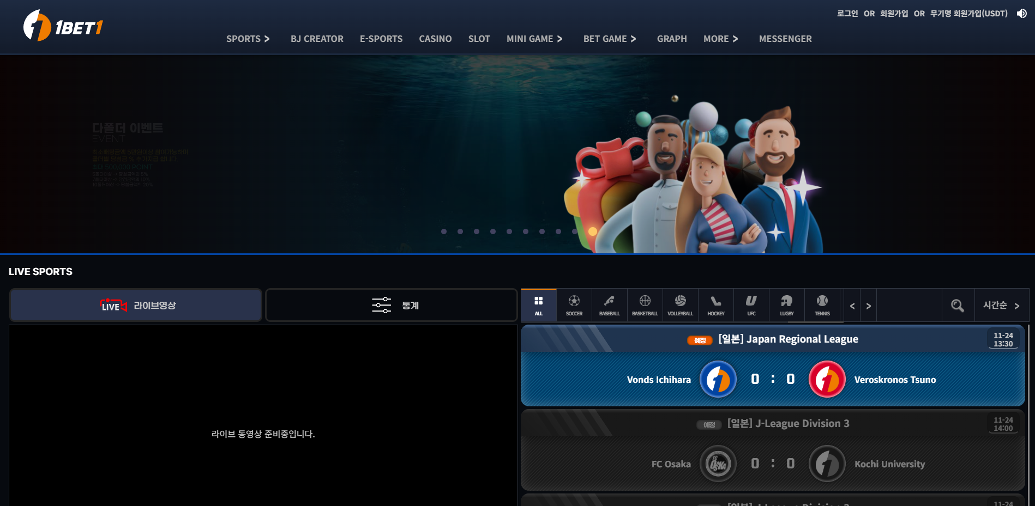Pick the Tennis sport filter icon

tap(822, 305)
